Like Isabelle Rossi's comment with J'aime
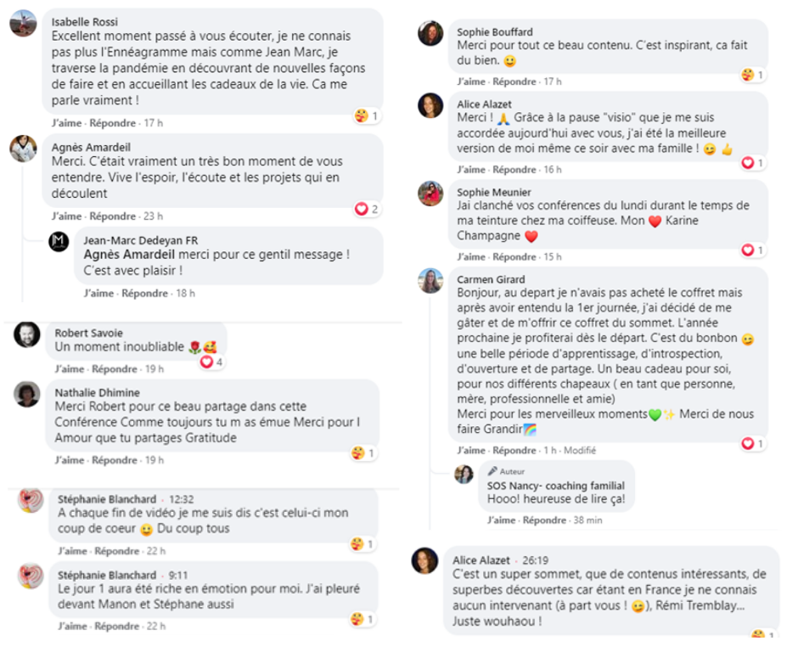Image resolution: width=798 pixels, height=669 pixels. click(x=66, y=123)
